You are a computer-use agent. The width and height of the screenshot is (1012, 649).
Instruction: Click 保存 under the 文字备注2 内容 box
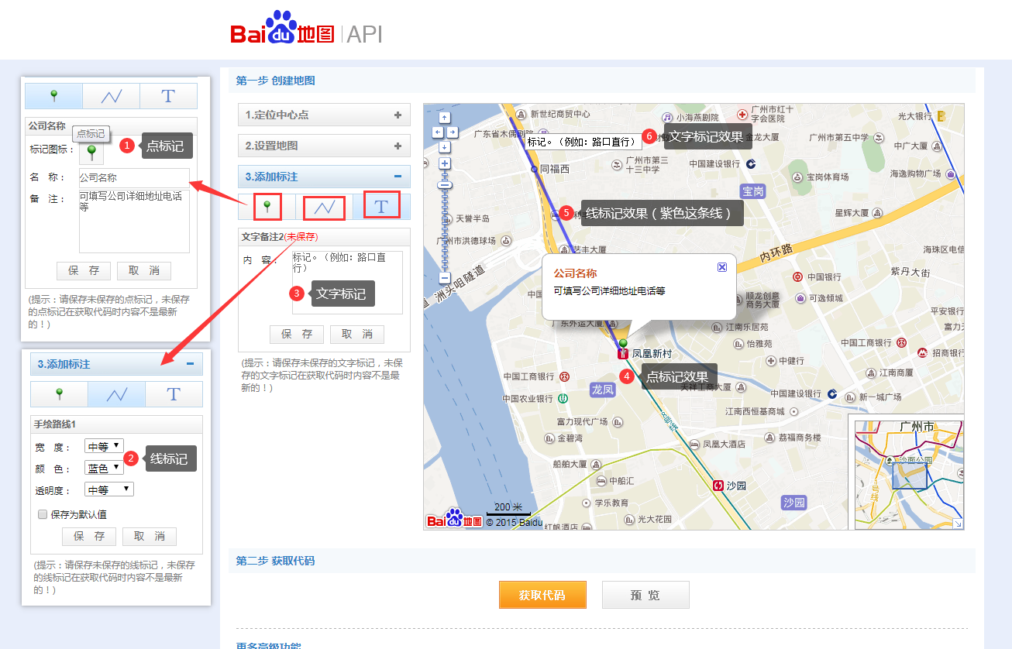coord(297,335)
